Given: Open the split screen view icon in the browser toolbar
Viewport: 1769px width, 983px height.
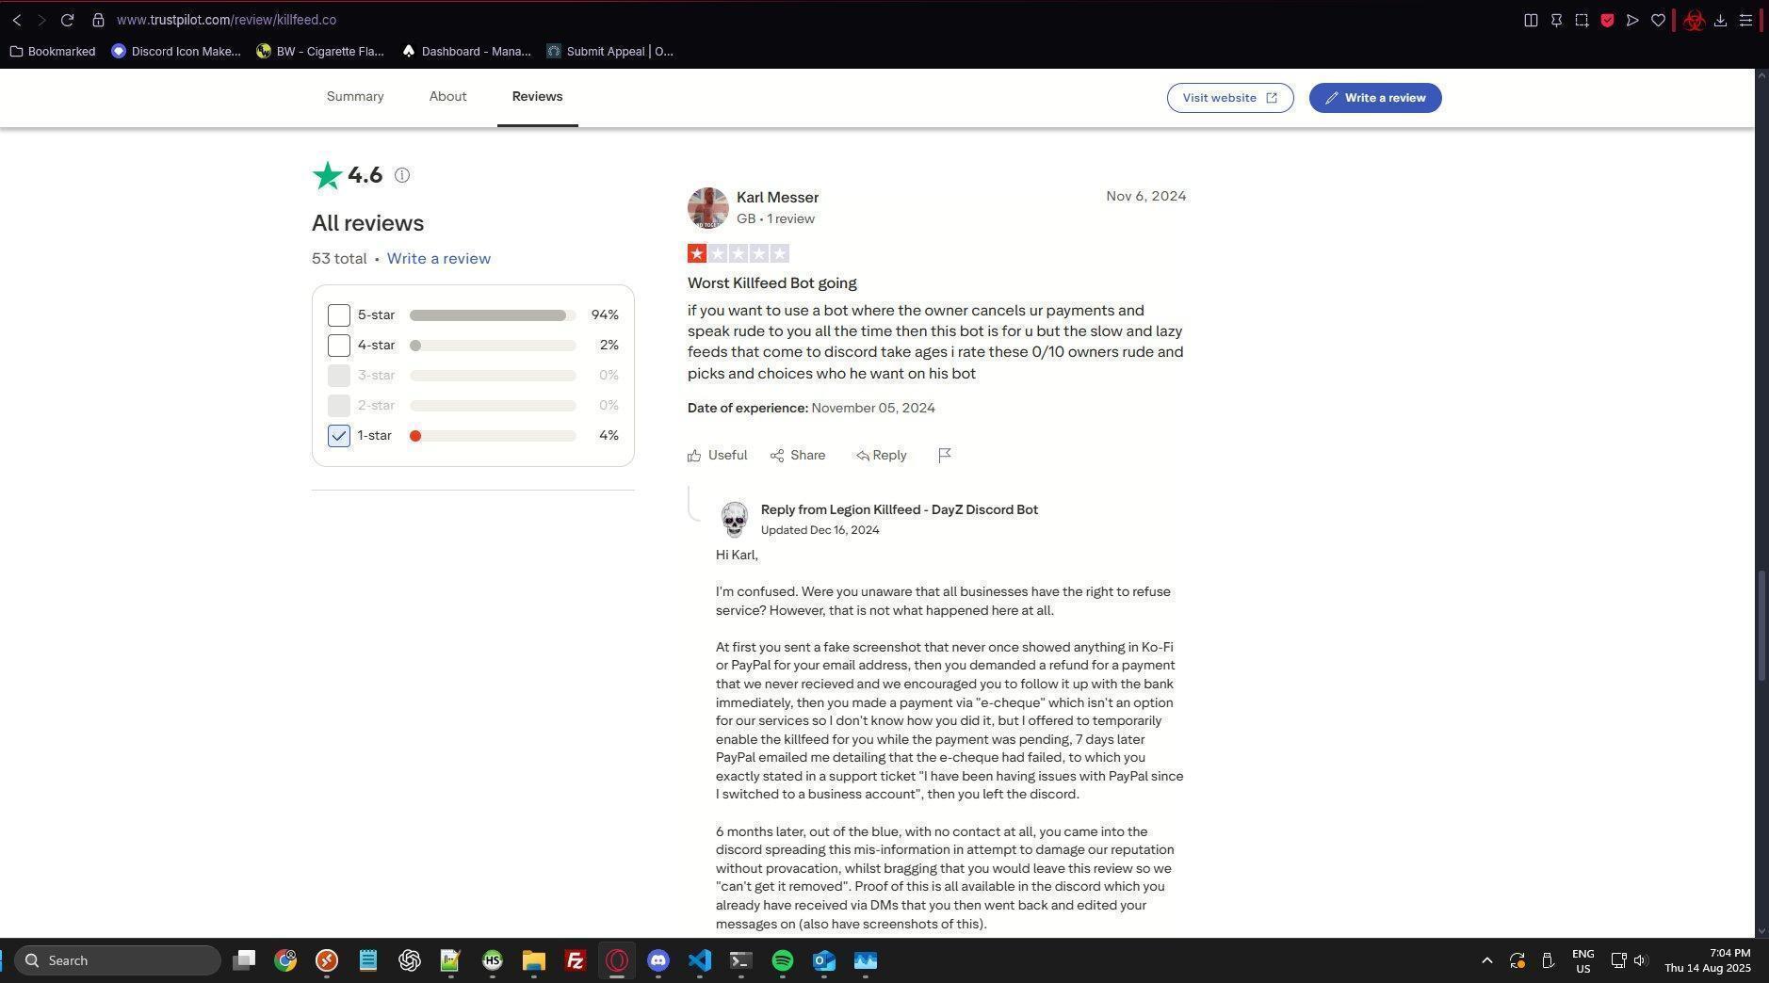Looking at the screenshot, I should (x=1531, y=20).
